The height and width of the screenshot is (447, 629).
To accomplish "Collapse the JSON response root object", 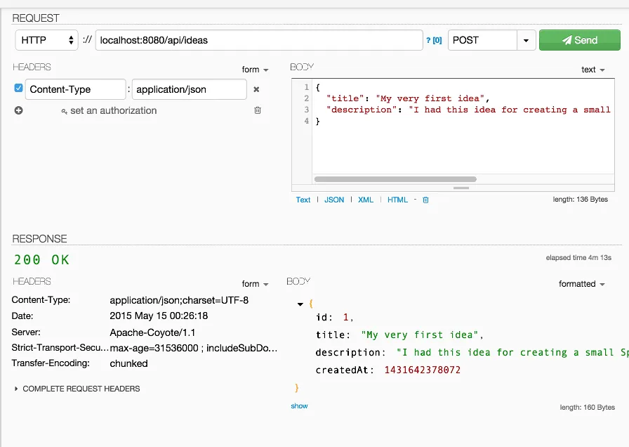I will (300, 304).
